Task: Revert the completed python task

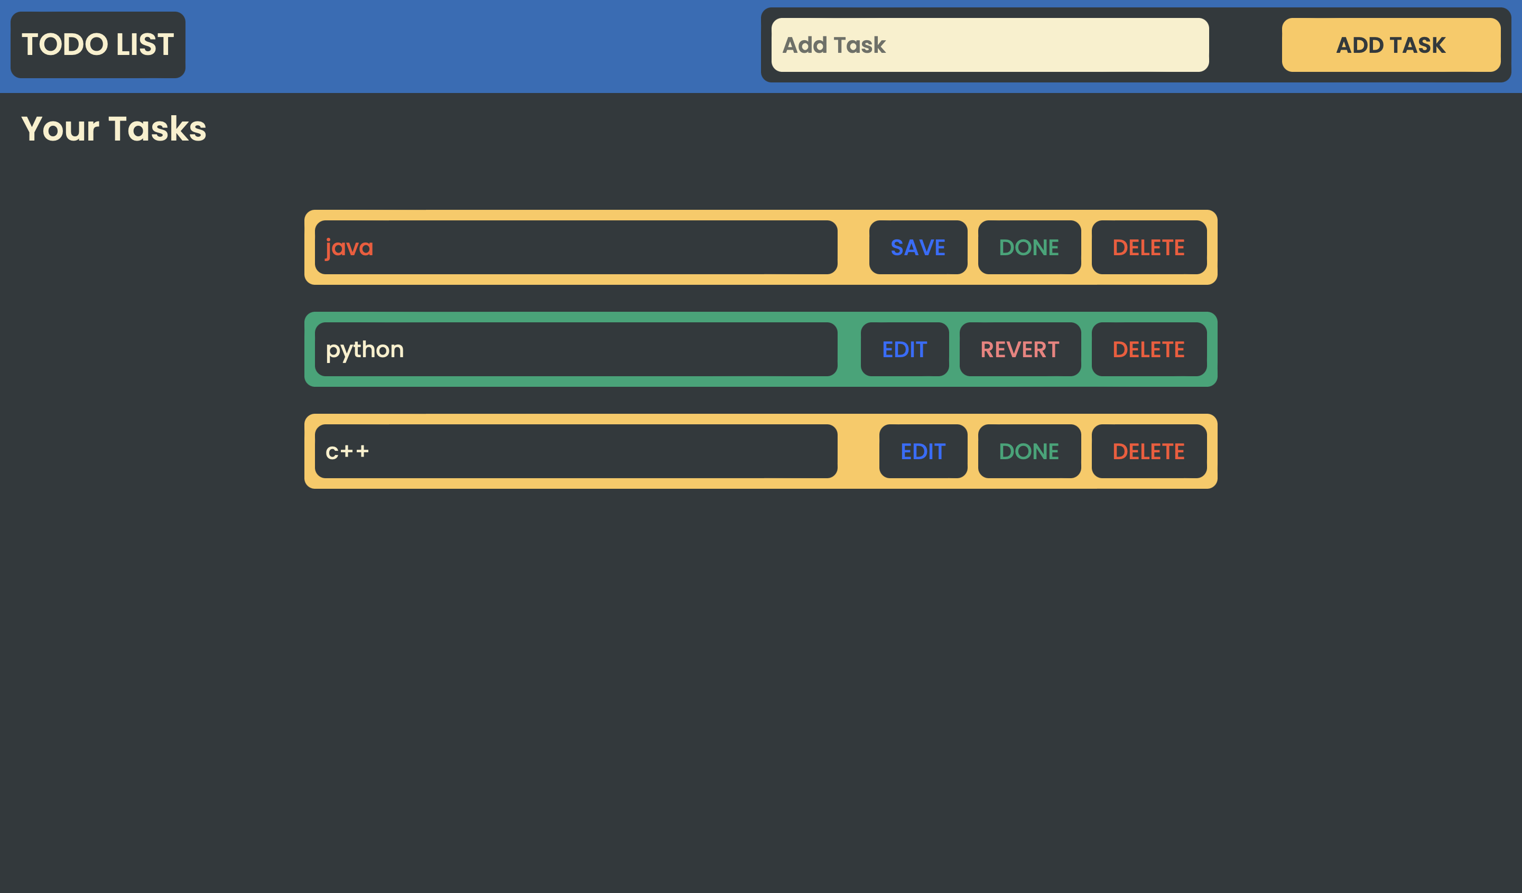Action: coord(1019,349)
